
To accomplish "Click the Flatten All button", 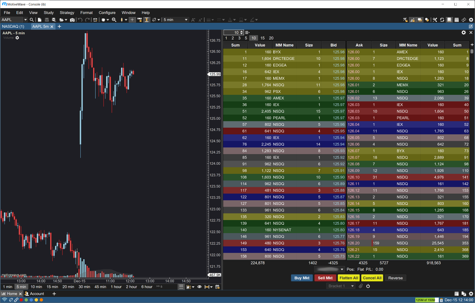I will [x=348, y=278].
